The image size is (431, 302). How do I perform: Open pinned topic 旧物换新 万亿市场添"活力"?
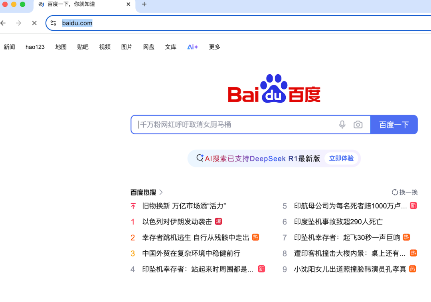184,206
